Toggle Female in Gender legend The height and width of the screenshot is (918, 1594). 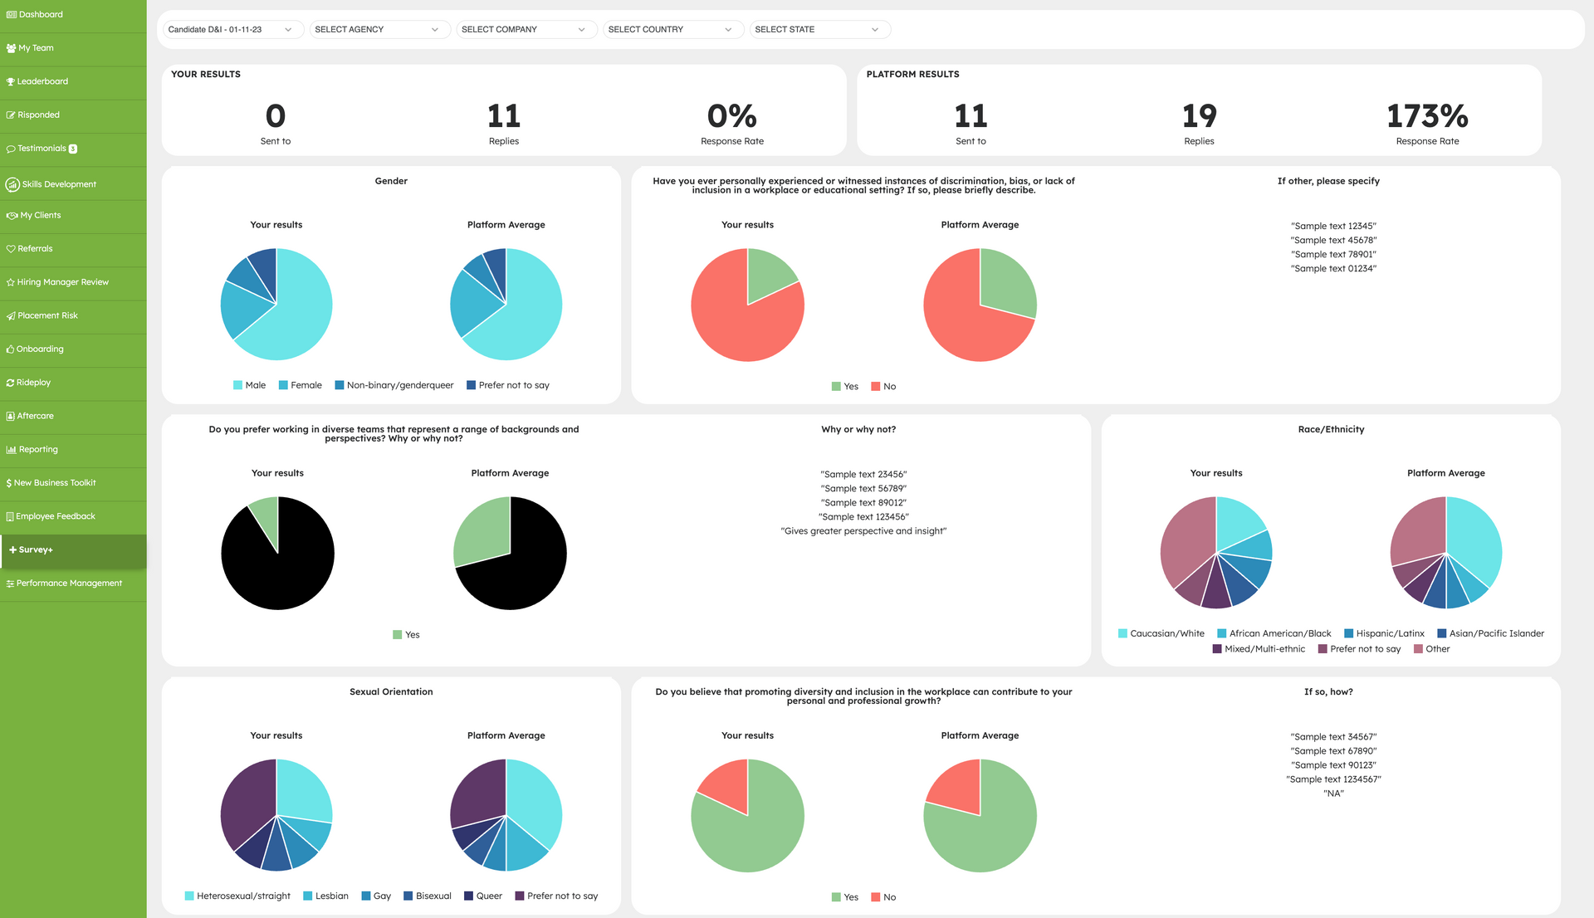(x=301, y=385)
